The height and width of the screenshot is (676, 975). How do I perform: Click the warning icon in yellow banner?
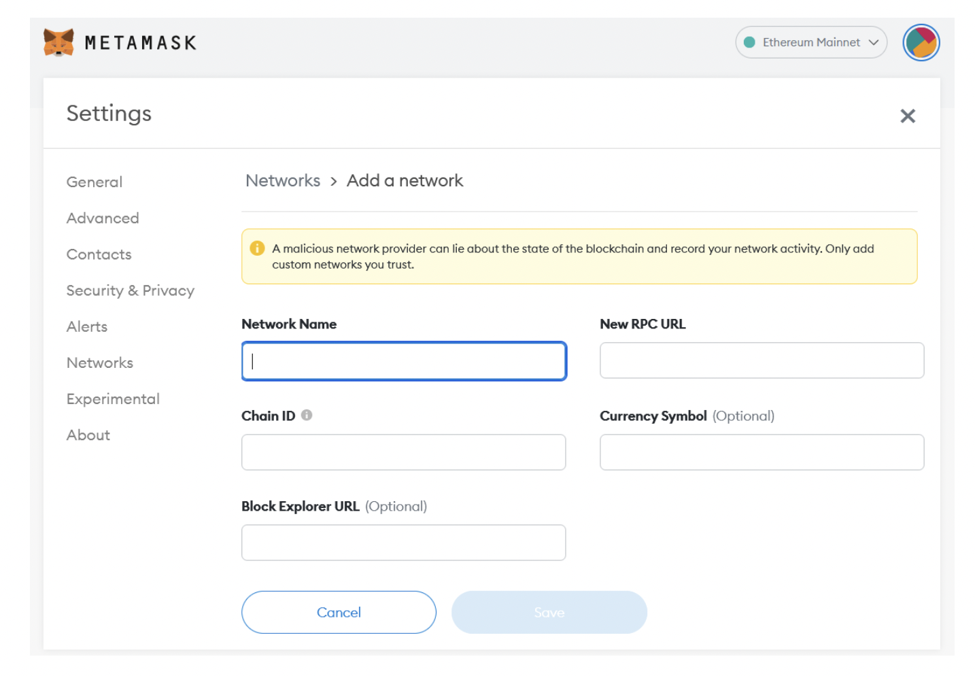tap(257, 248)
